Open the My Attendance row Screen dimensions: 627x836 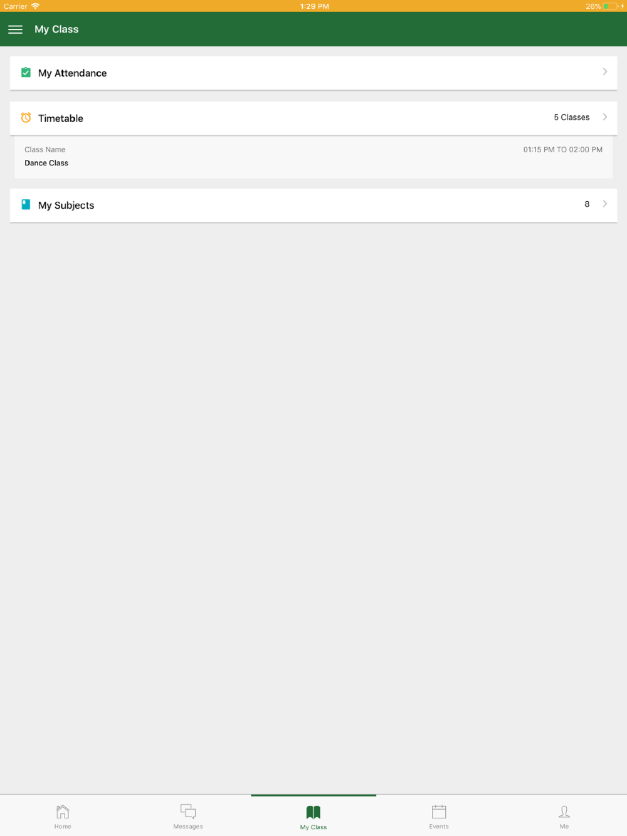(313, 73)
